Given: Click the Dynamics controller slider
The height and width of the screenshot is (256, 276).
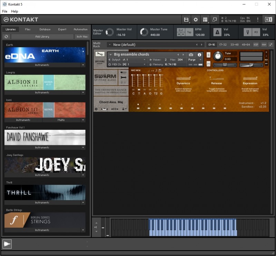Looking at the screenshot, I should pyautogui.click(x=183, y=78).
